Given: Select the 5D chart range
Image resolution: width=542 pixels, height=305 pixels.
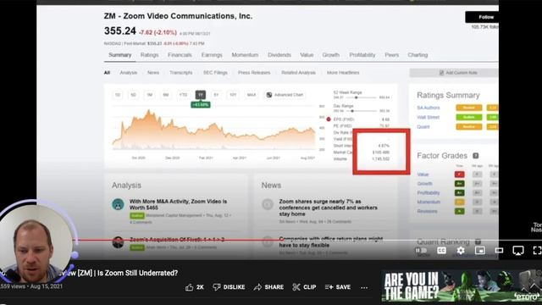Looking at the screenshot, I should (x=133, y=95).
